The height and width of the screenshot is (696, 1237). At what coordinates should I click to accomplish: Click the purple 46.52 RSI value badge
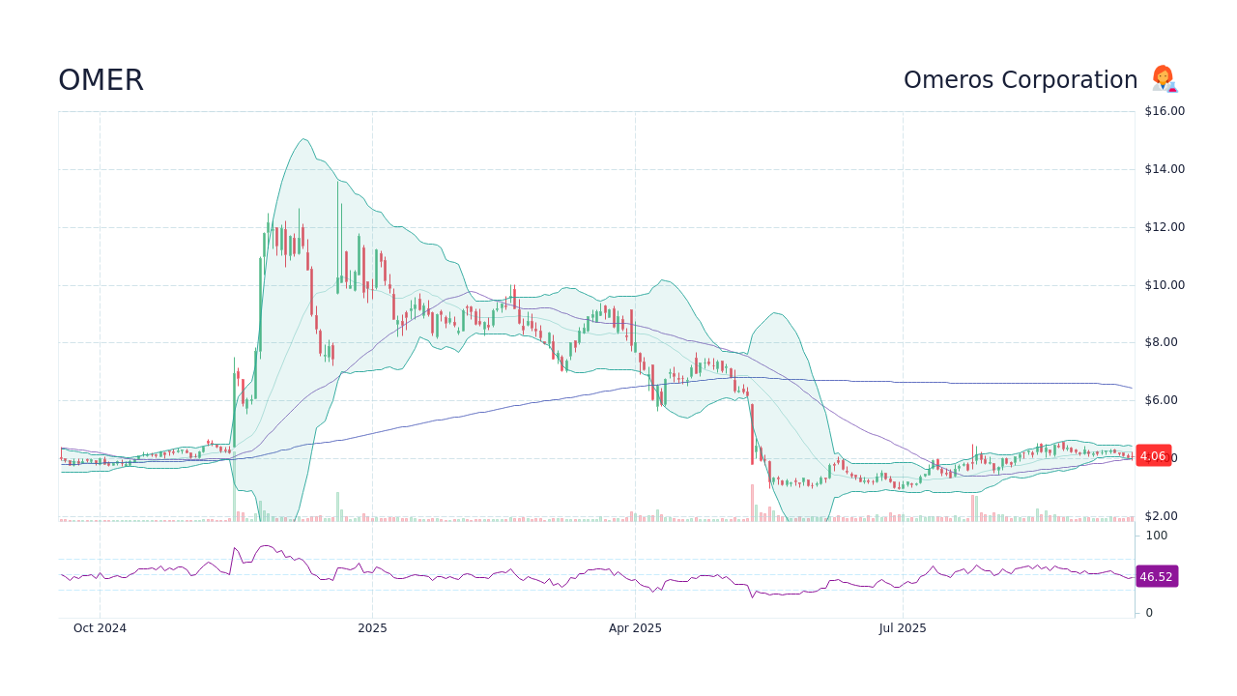[x=1156, y=576]
